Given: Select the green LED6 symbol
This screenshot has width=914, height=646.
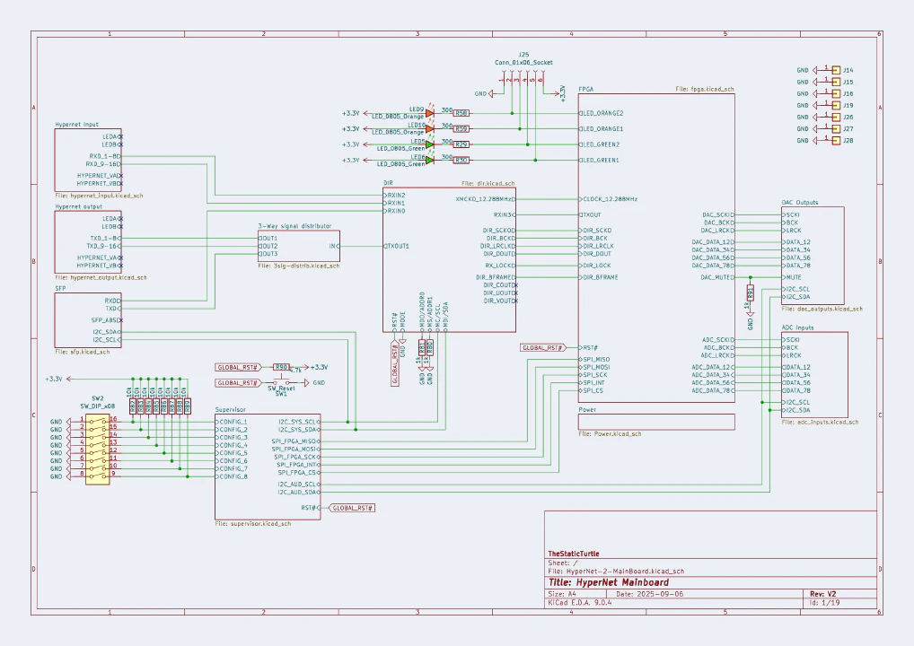Looking at the screenshot, I should pos(430,160).
